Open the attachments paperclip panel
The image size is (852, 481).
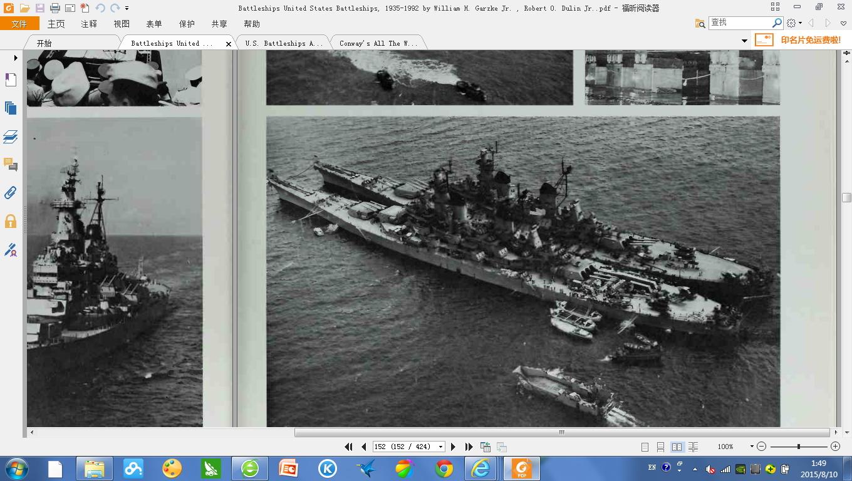pos(11,193)
